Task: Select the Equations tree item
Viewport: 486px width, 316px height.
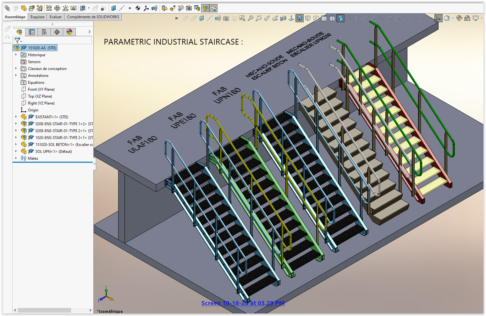Action: coord(33,82)
